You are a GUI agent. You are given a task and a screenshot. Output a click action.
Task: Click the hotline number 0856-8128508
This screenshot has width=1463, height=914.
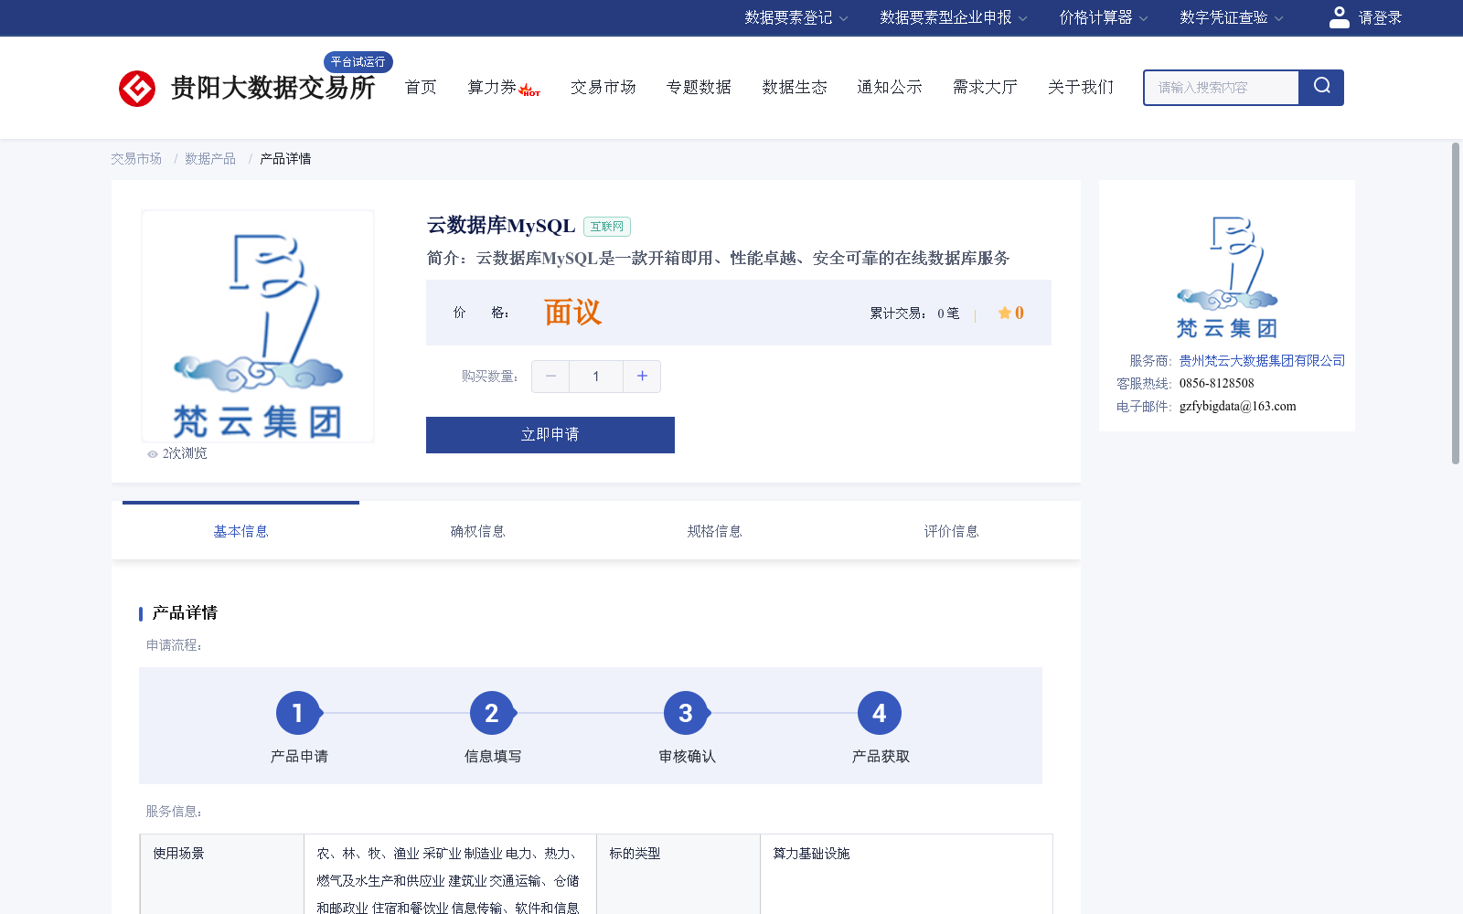[1216, 384]
